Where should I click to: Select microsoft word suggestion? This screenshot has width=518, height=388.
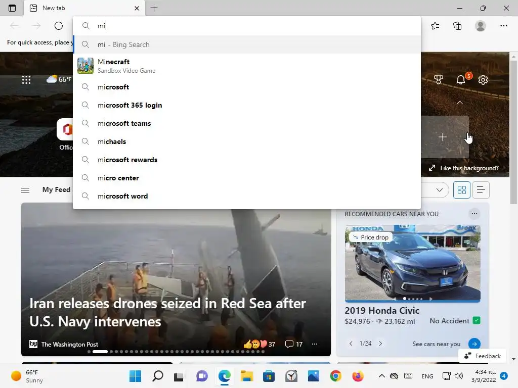[247, 196]
